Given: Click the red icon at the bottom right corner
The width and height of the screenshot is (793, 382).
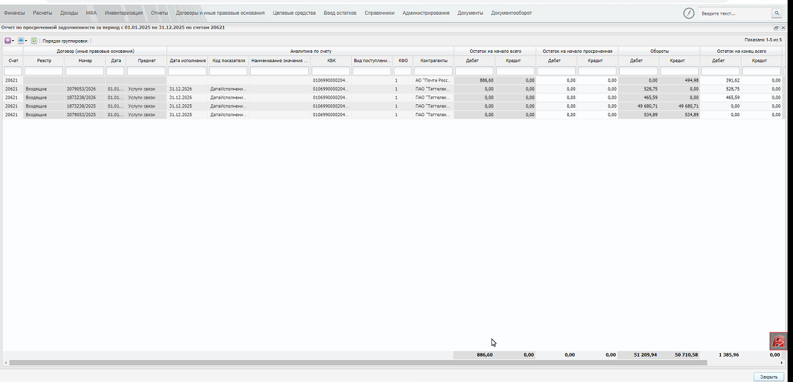Looking at the screenshot, I should point(778,341).
